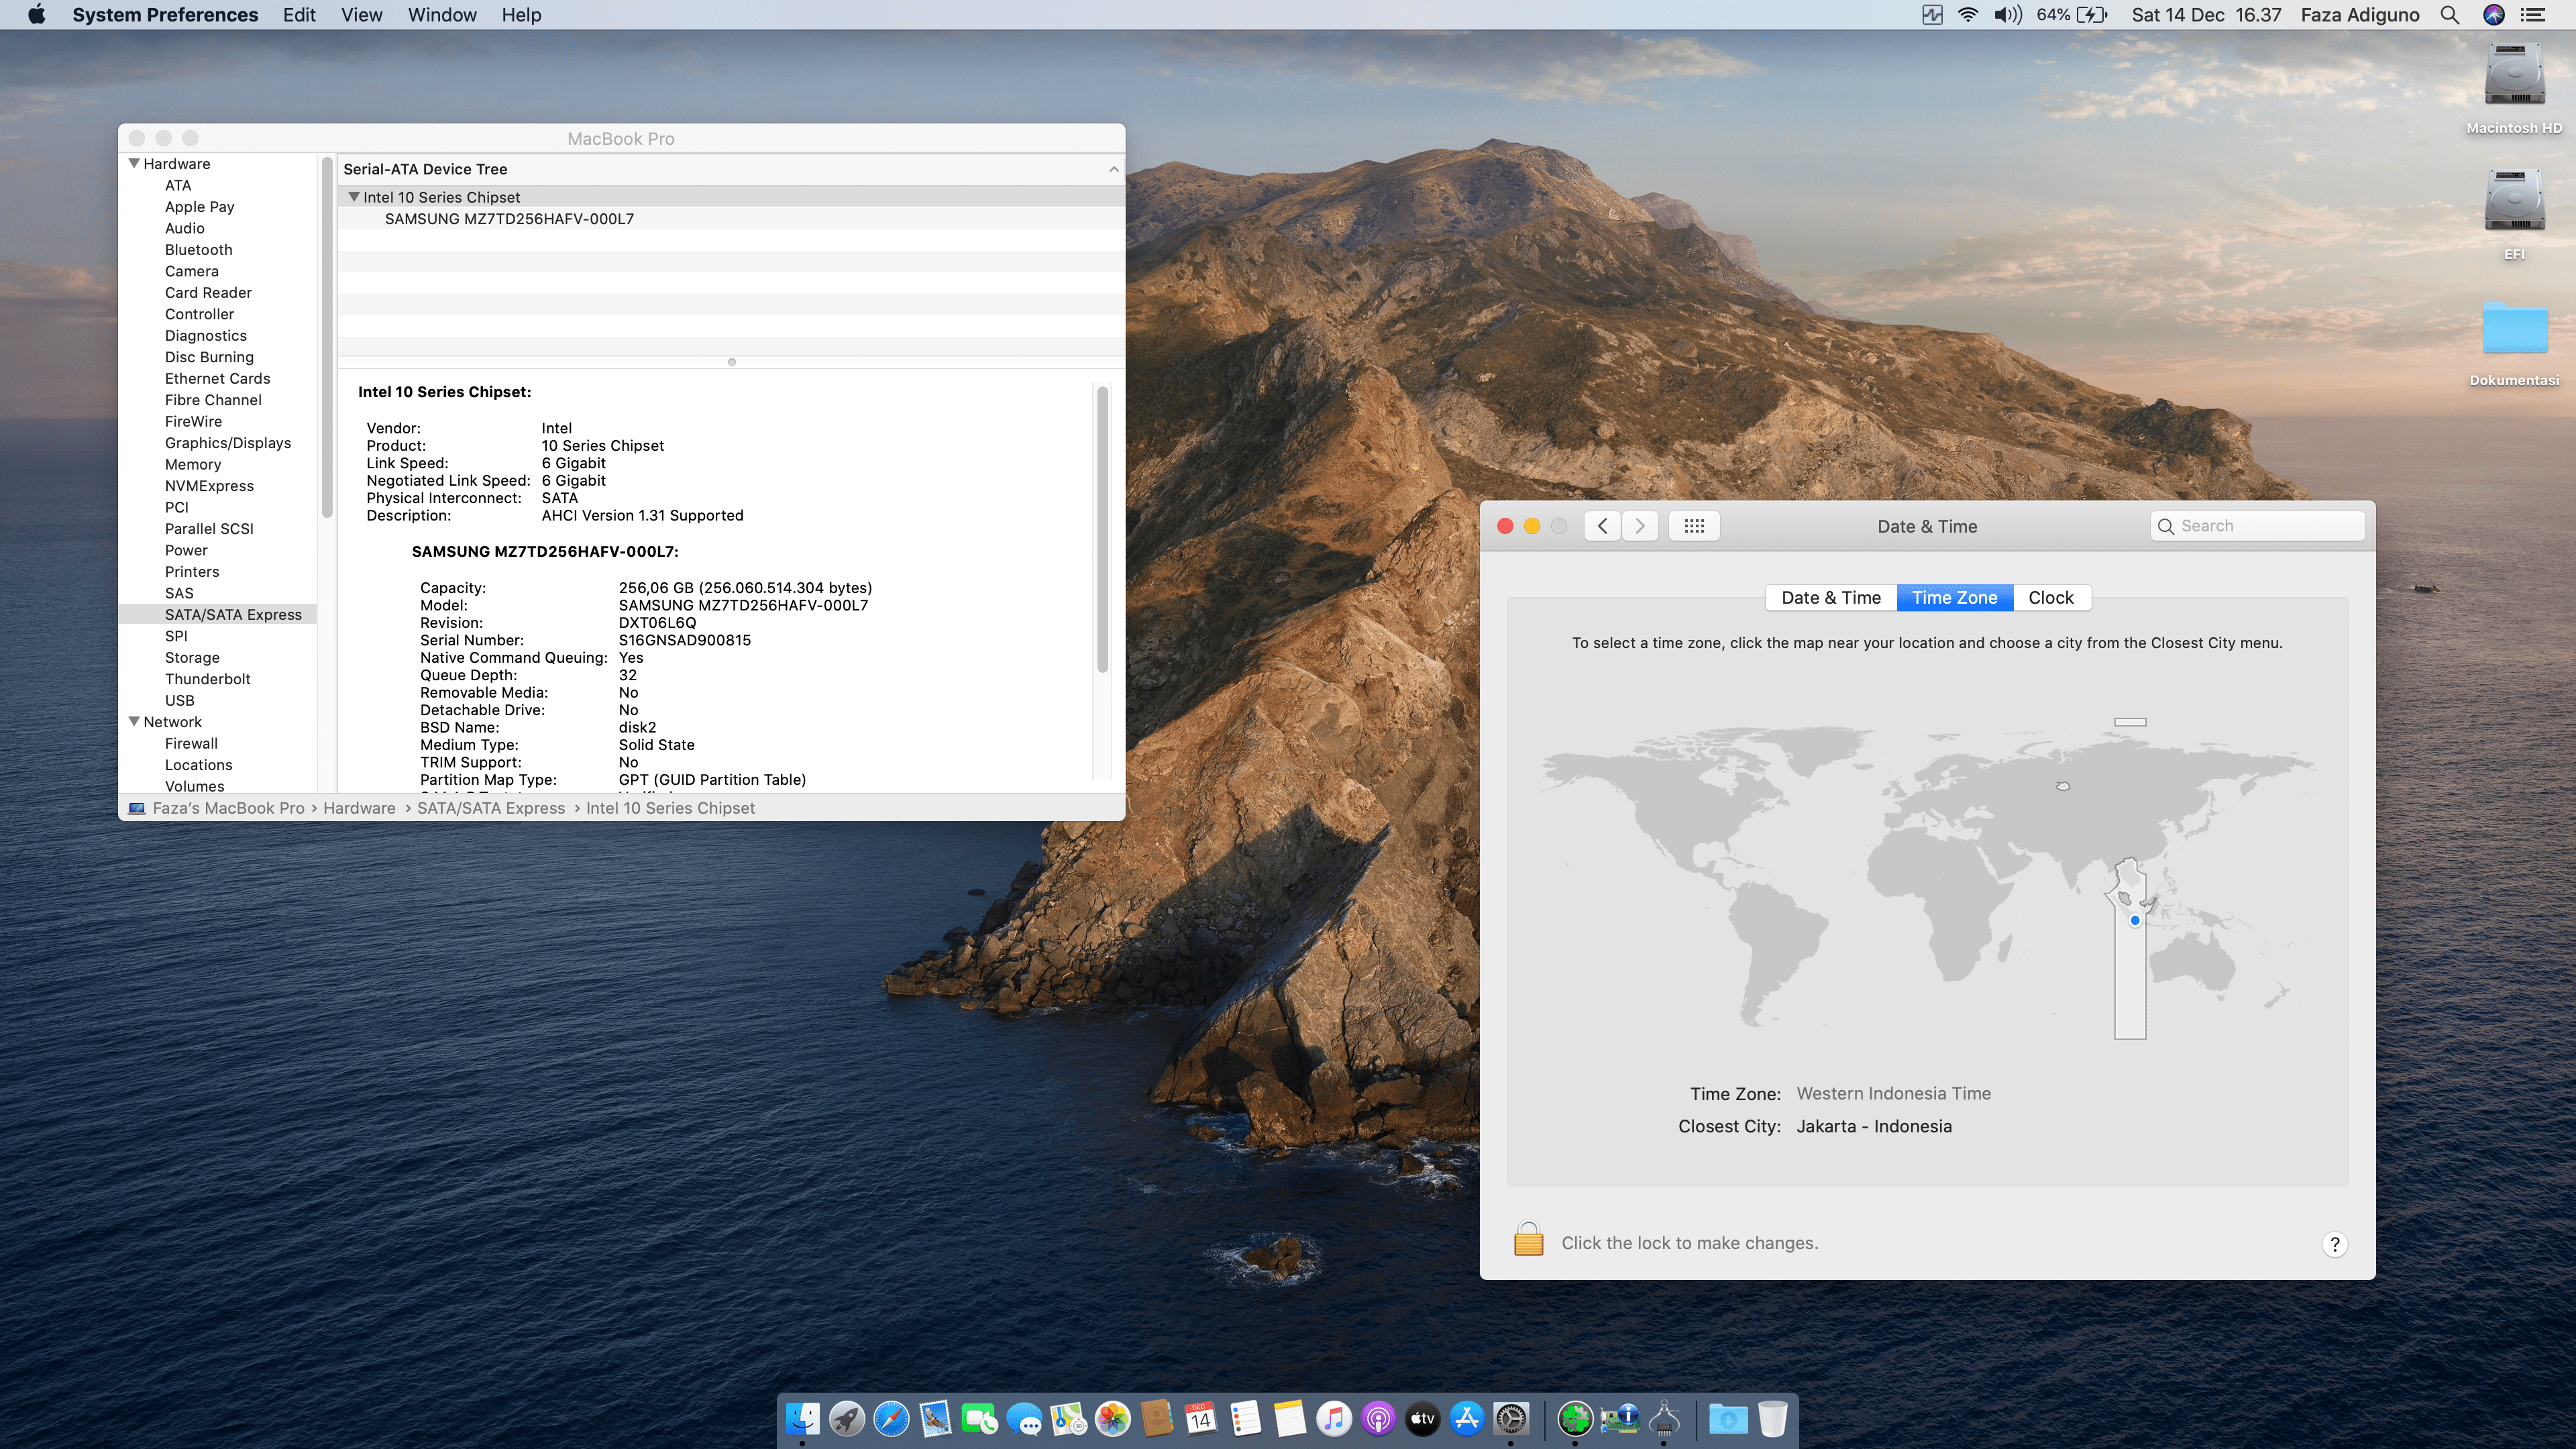Select the SAMSUNG MZ7TD256HAFV-000L7 device row
This screenshot has height=1449, width=2576.
(509, 219)
